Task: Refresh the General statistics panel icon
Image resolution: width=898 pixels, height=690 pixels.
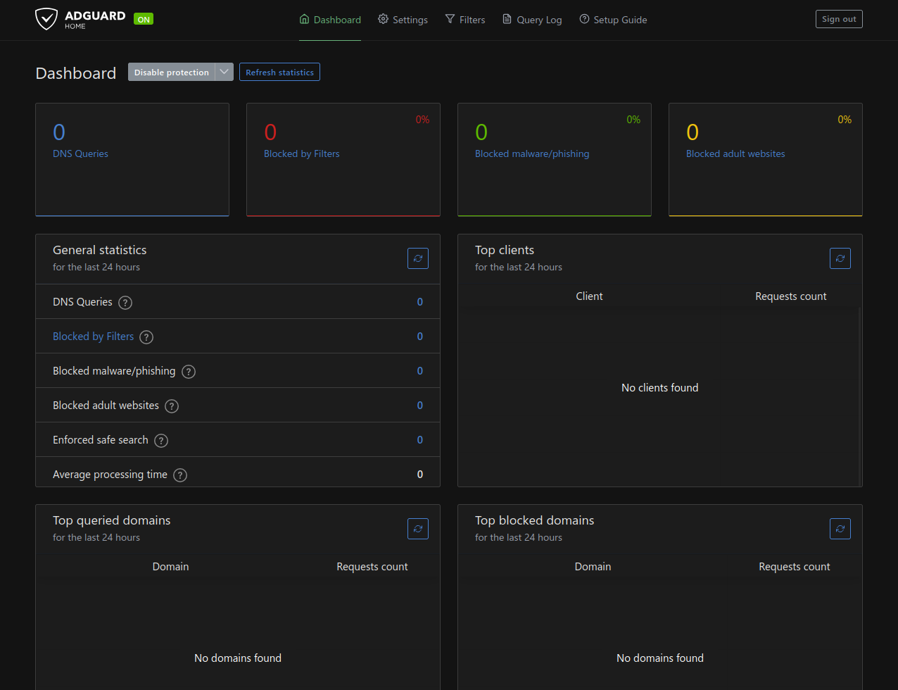Action: 418,258
